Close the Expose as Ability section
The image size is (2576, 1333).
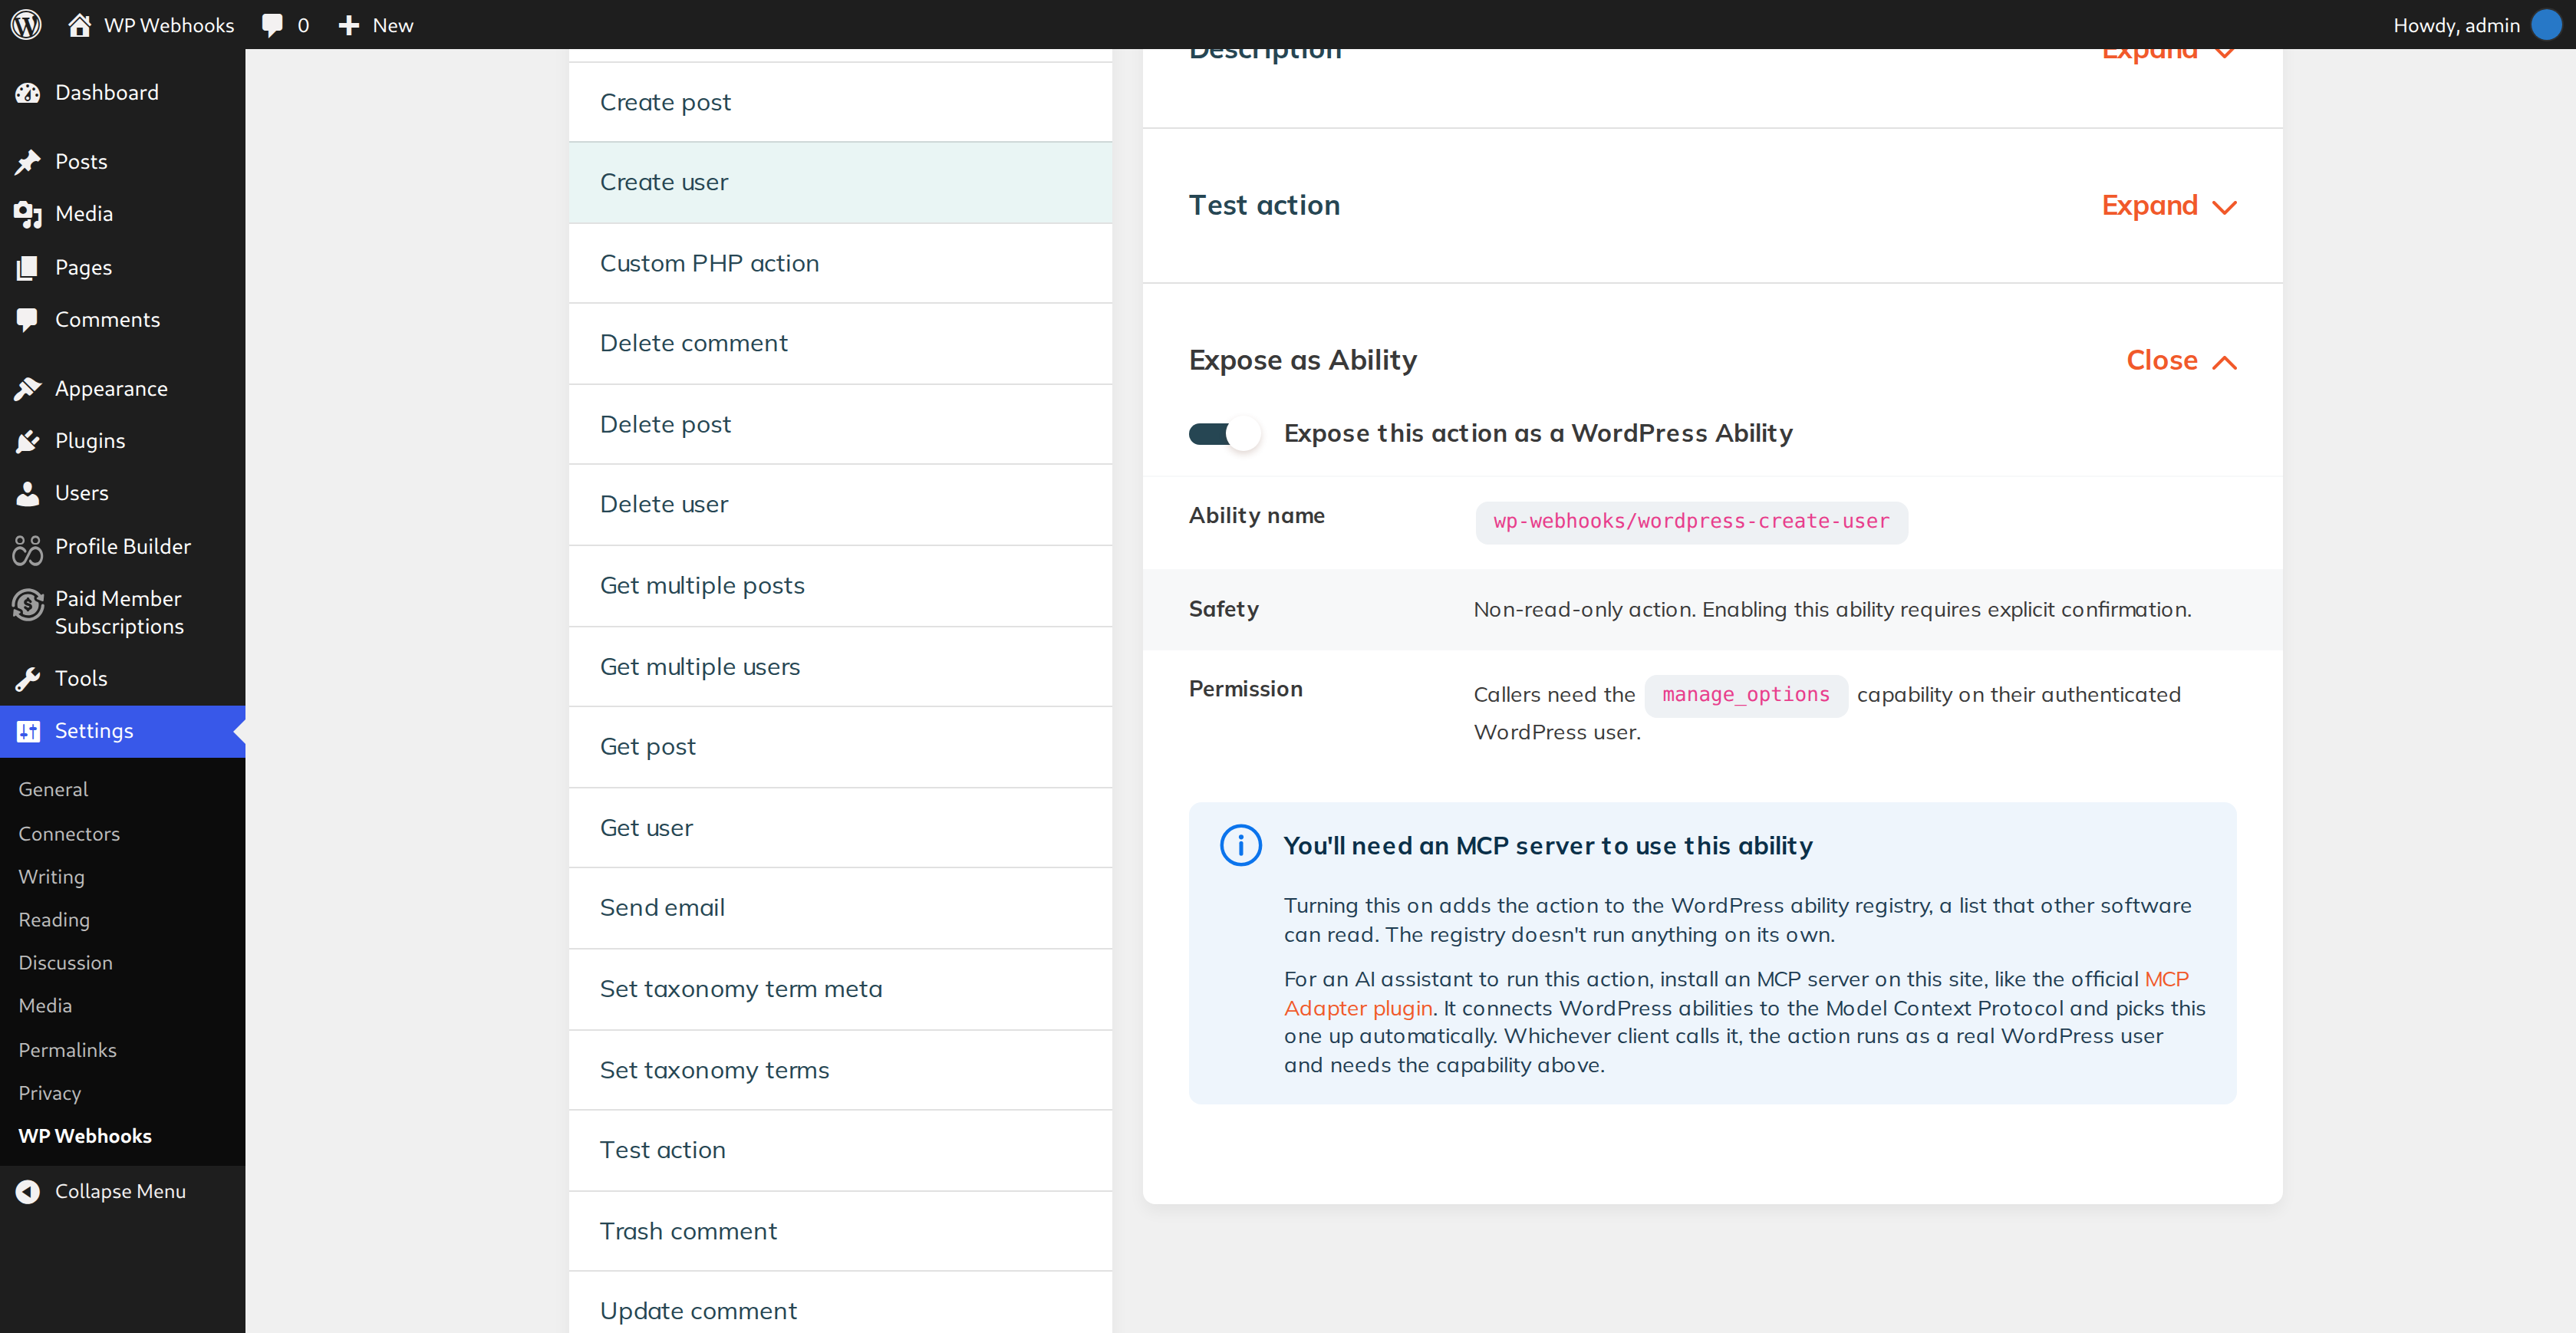click(x=2180, y=360)
